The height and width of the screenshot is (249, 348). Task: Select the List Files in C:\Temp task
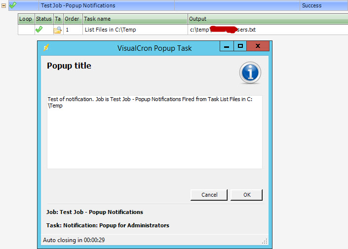pos(110,30)
